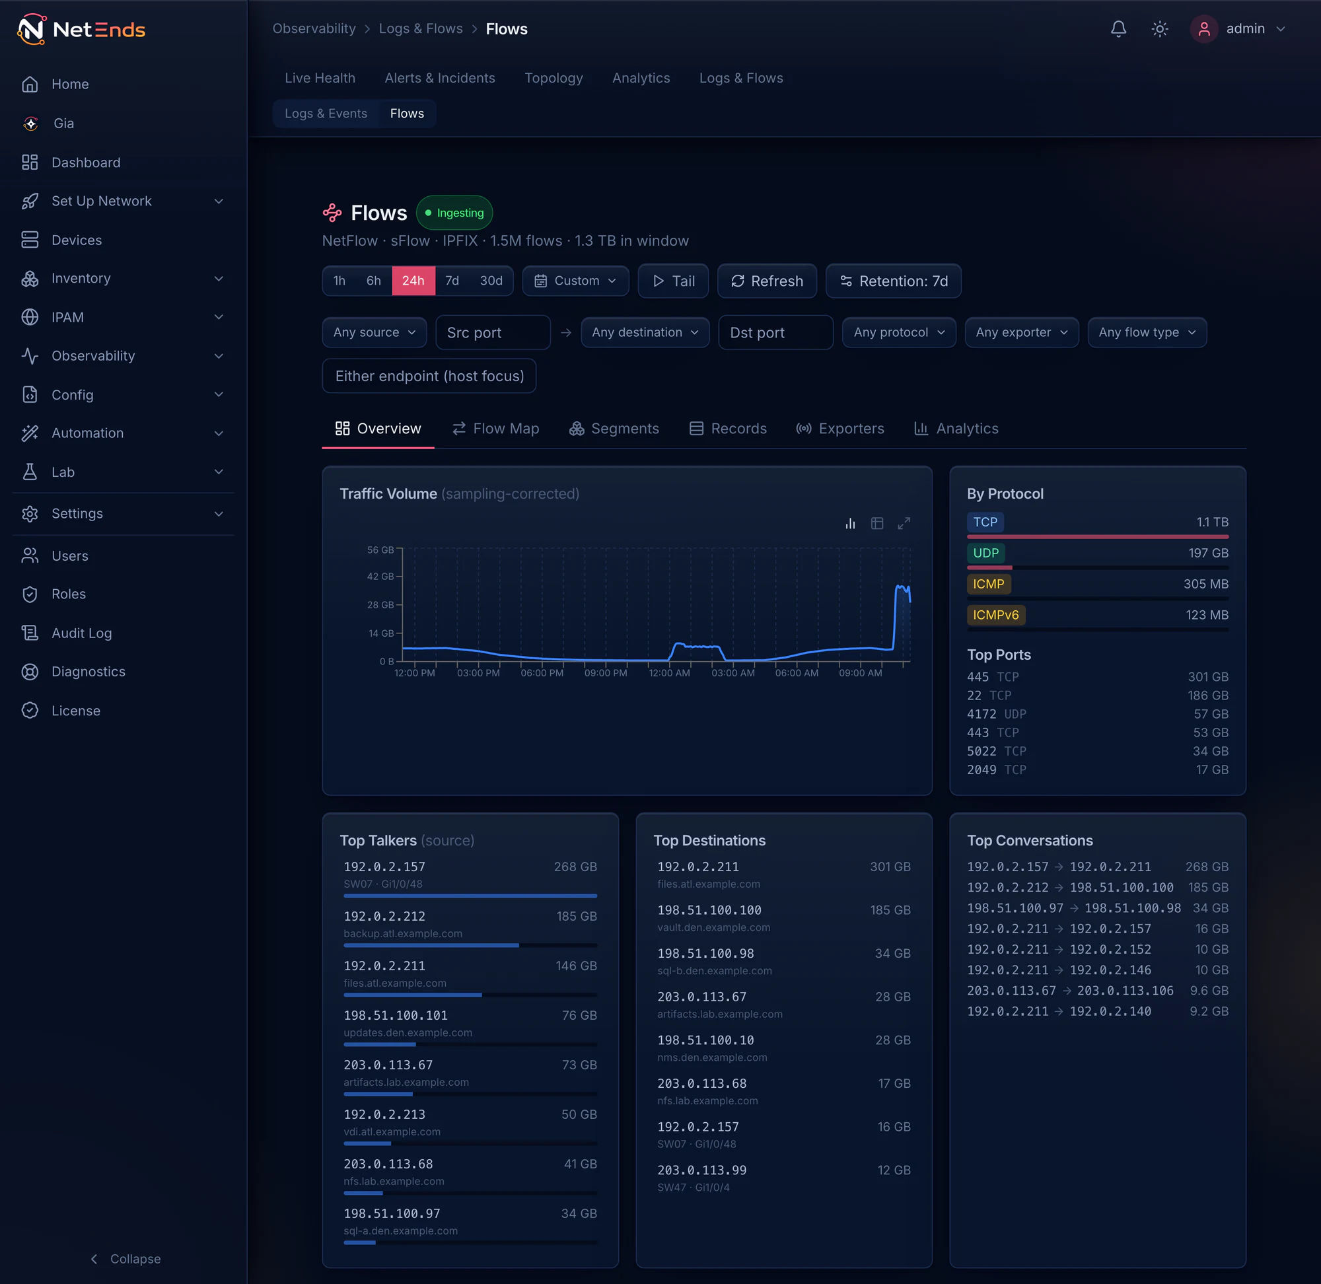The width and height of the screenshot is (1321, 1284).
Task: Open Retention: 7d settings
Action: click(893, 281)
